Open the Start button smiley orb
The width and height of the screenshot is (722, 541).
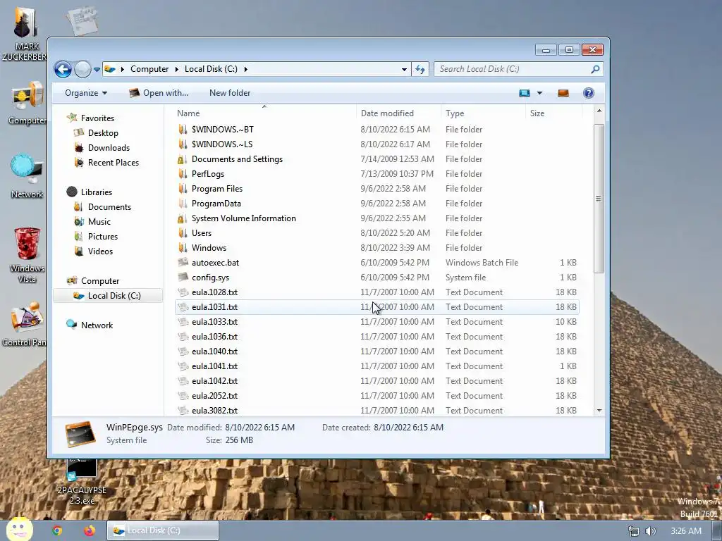click(x=19, y=529)
